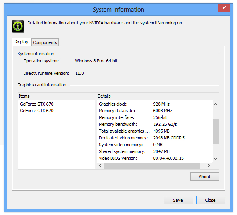This screenshot has height=215, width=237.
Task: Click the vertical scrollbar thumb in details
Action: coord(216,131)
